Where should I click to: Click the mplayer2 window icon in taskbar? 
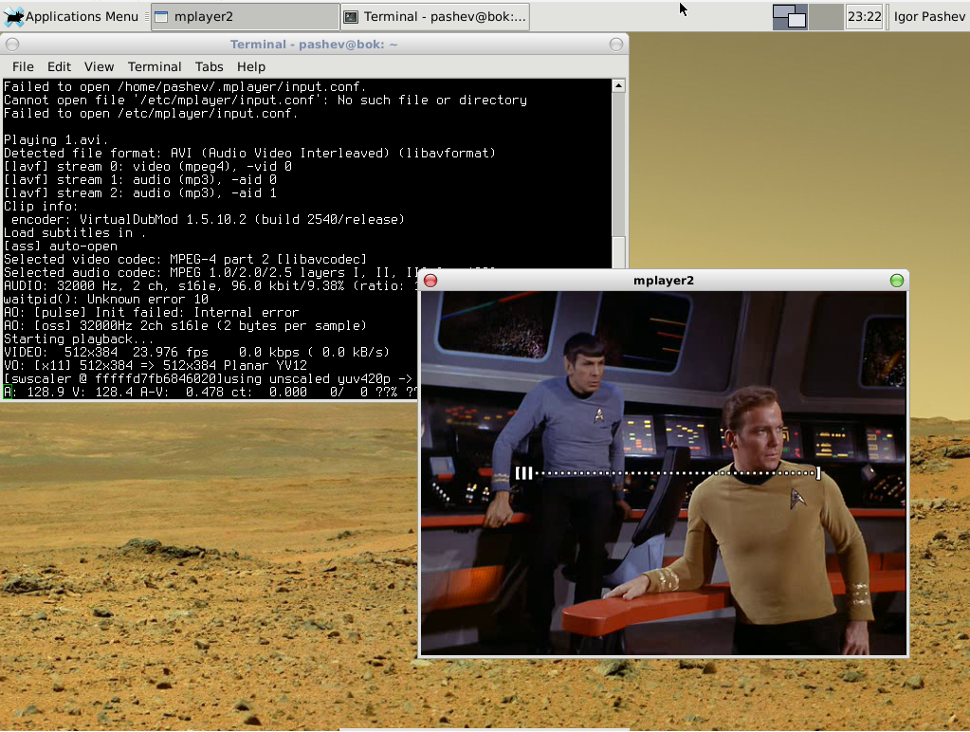click(161, 17)
